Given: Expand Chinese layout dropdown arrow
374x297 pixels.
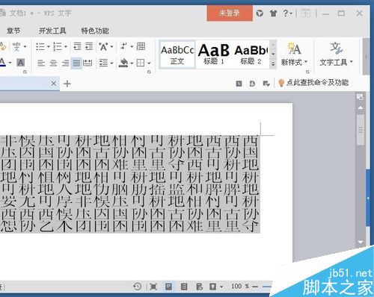Looking at the screenshot, I should coord(111,46).
